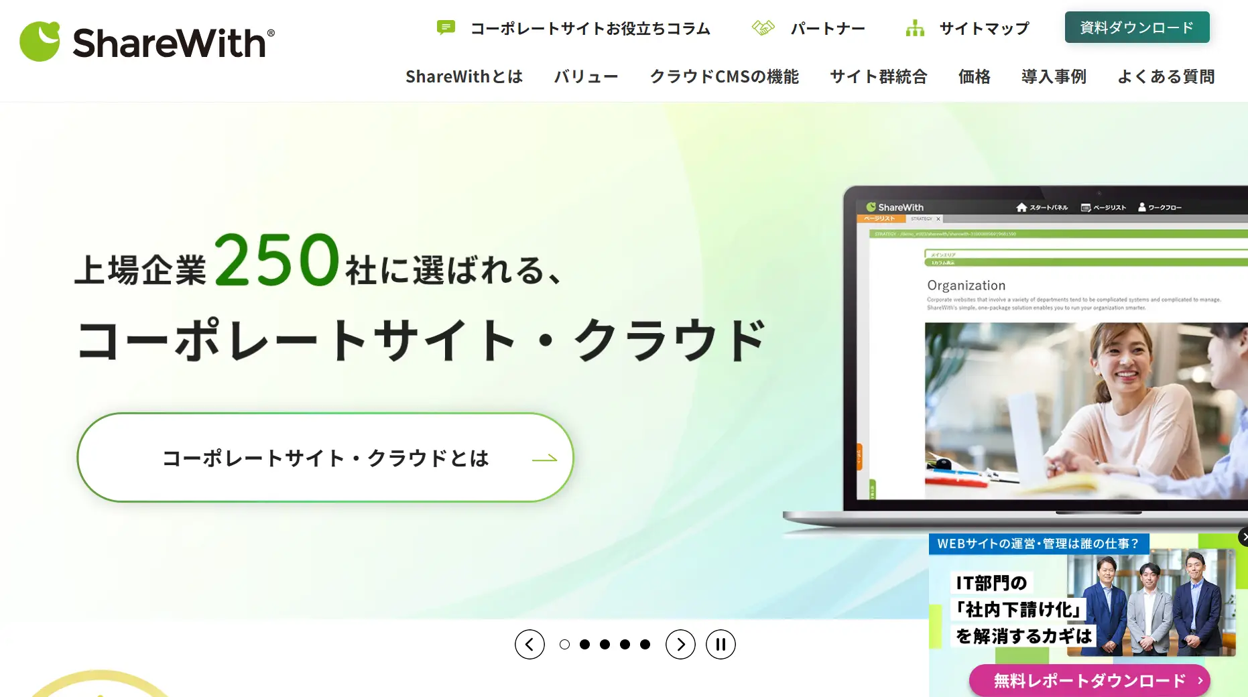
Task: Open the ShareWithとは menu
Action: coord(464,76)
